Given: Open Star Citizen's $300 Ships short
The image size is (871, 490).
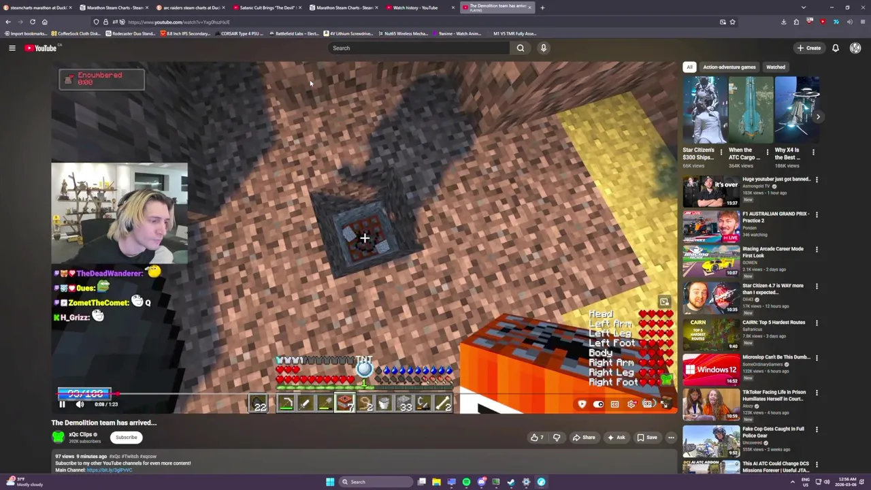Looking at the screenshot, I should [705, 110].
